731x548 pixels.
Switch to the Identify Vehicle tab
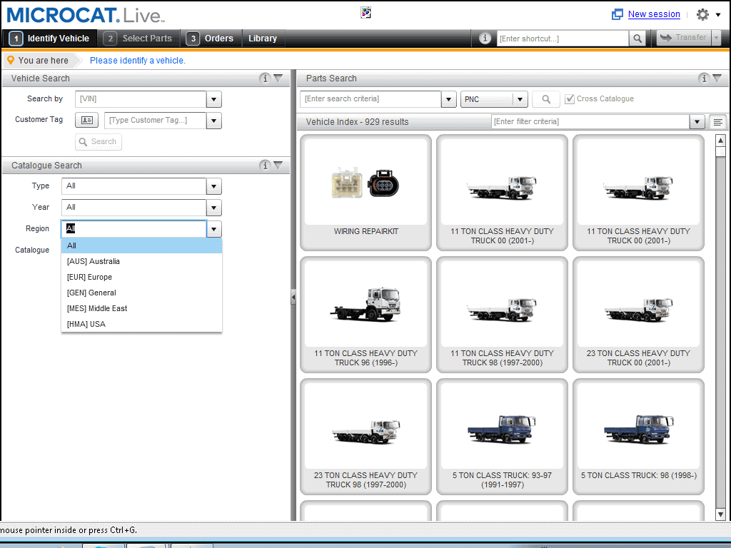[49, 39]
